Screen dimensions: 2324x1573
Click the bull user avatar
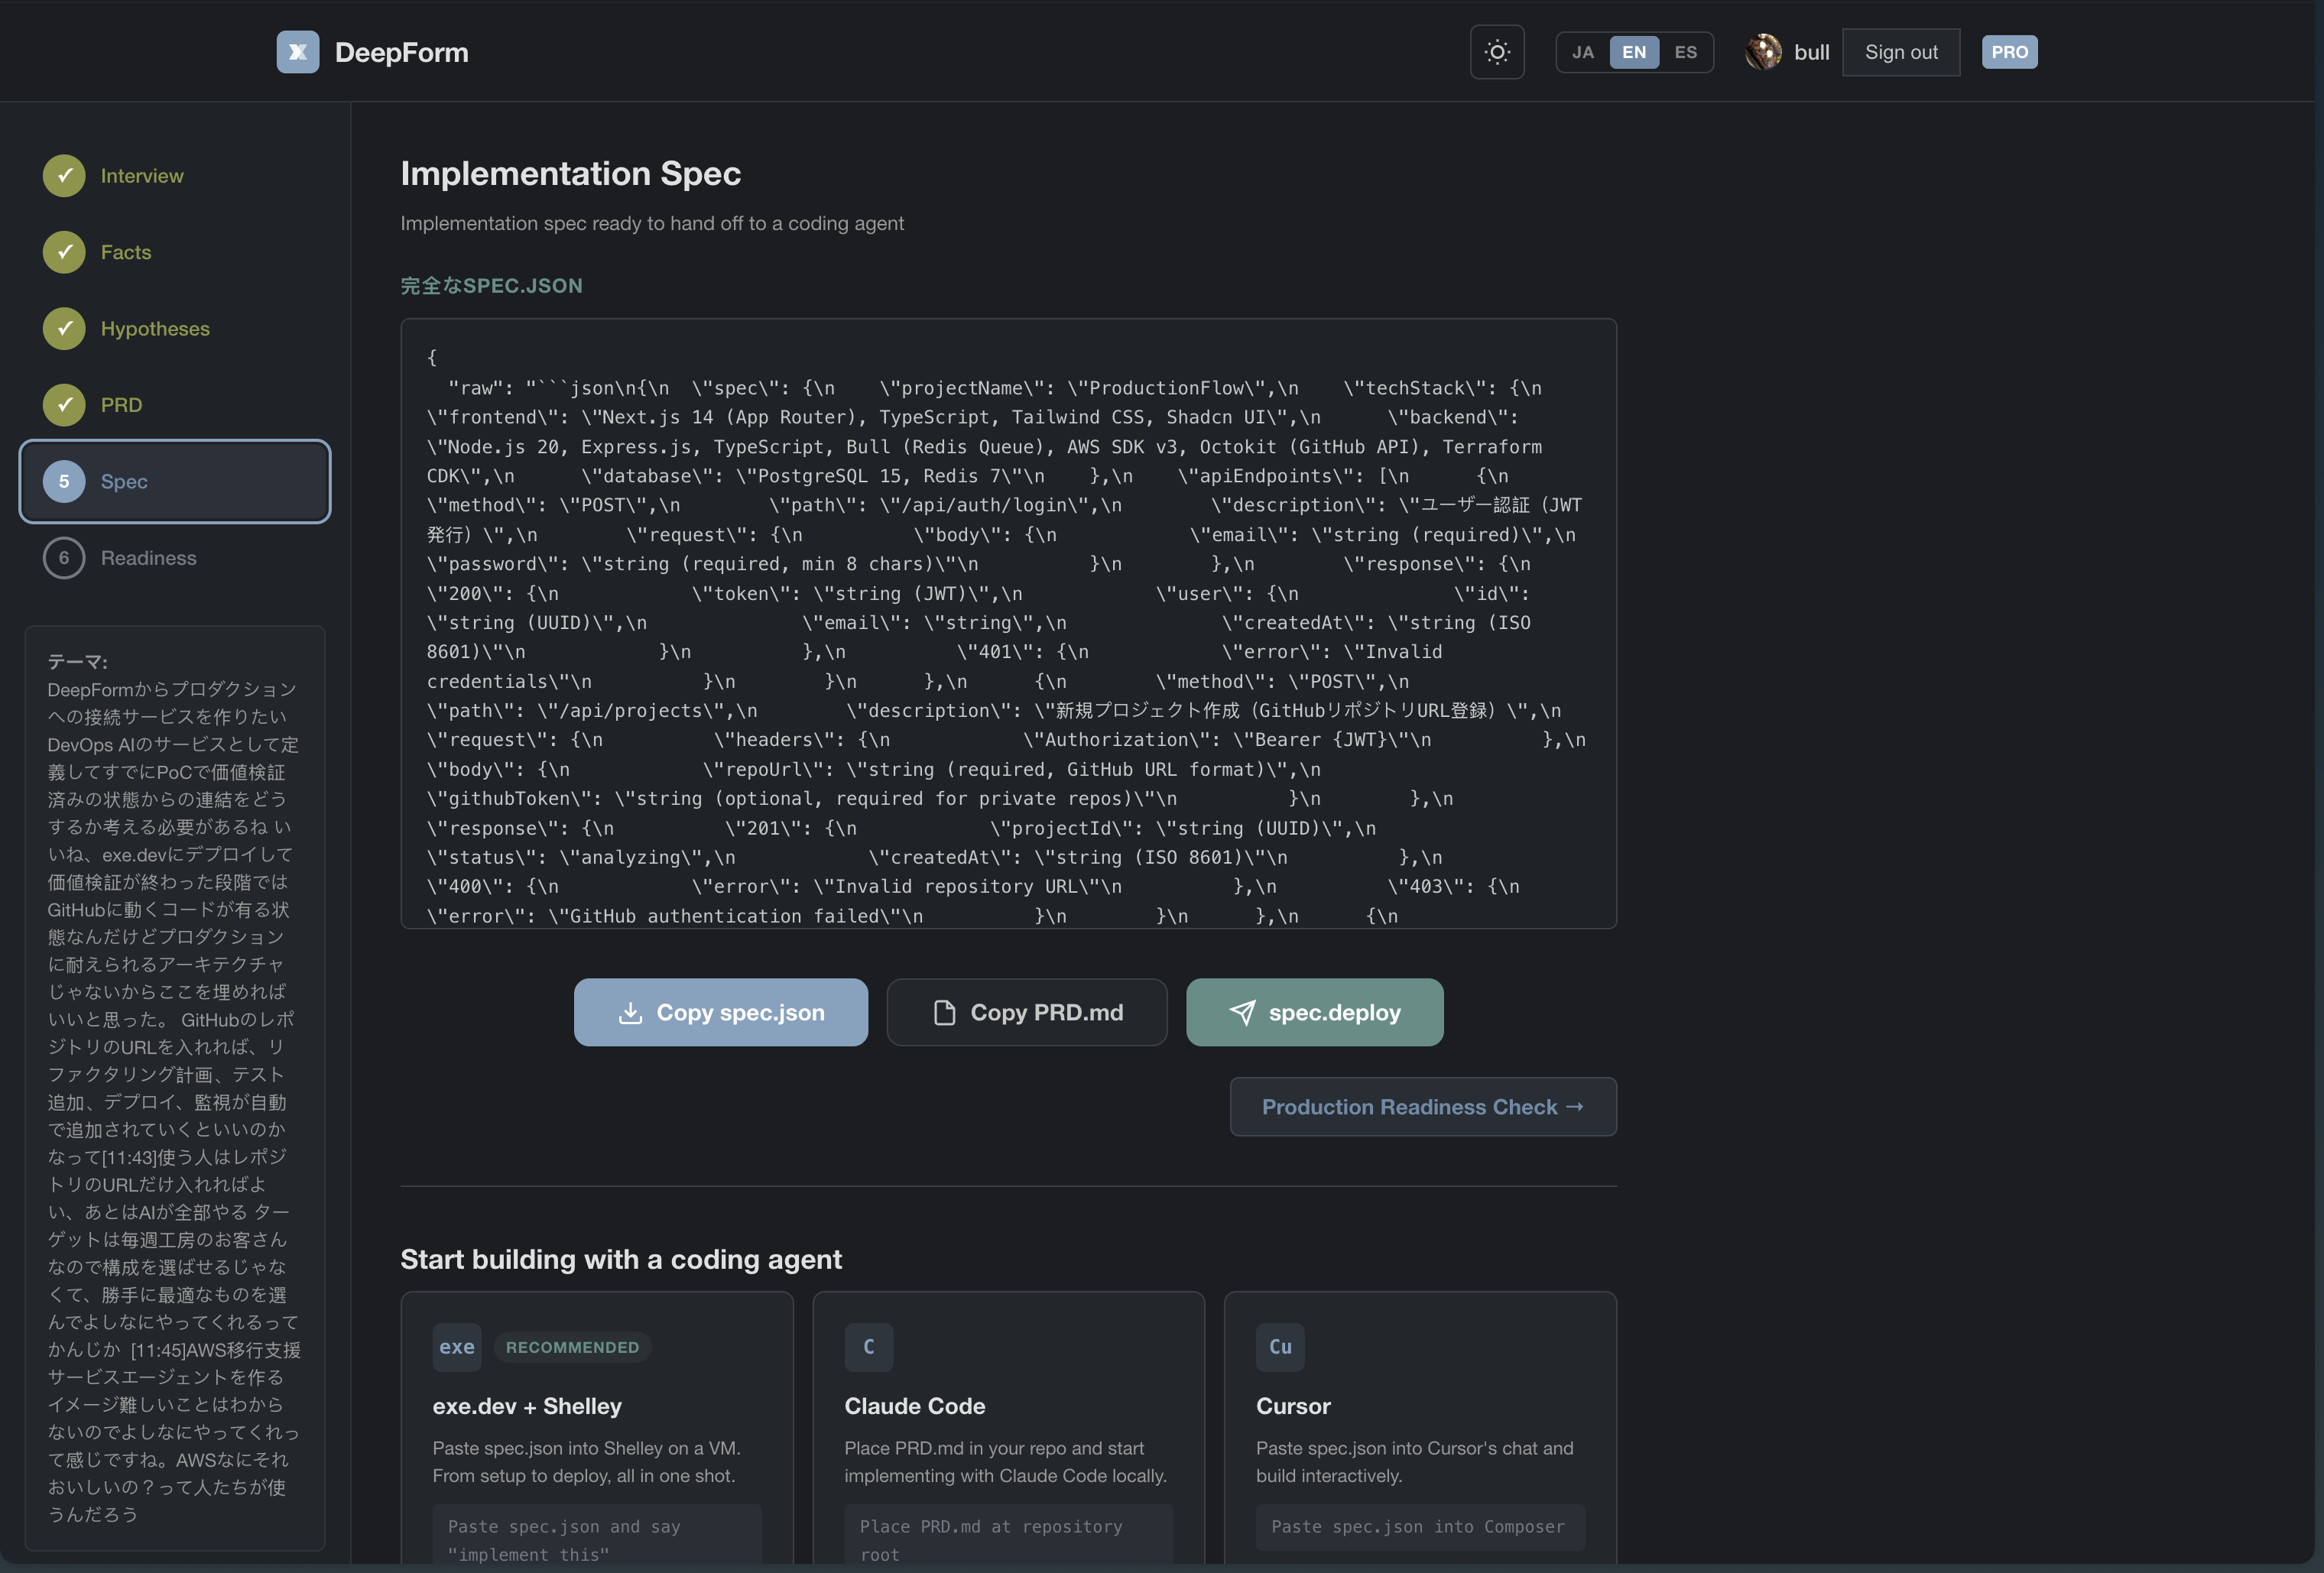tap(1762, 52)
